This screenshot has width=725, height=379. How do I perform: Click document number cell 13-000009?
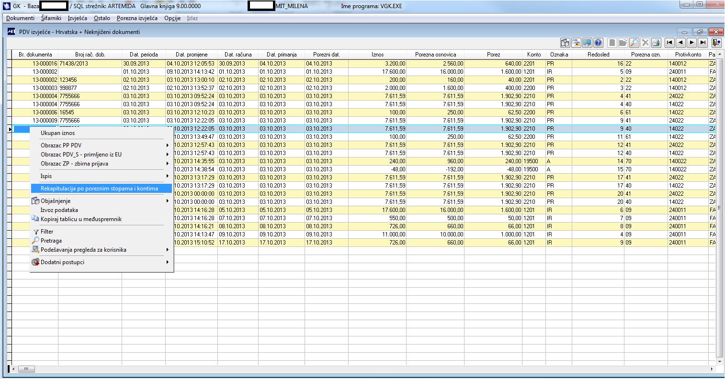(x=35, y=121)
